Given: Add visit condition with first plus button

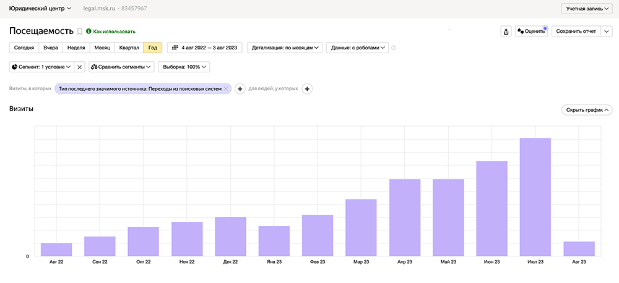Looking at the screenshot, I should tap(240, 89).
